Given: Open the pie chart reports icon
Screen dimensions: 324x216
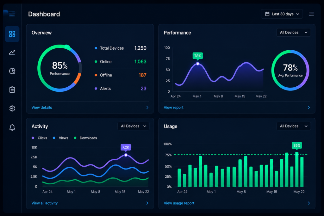Looking at the screenshot, I should tap(12, 71).
